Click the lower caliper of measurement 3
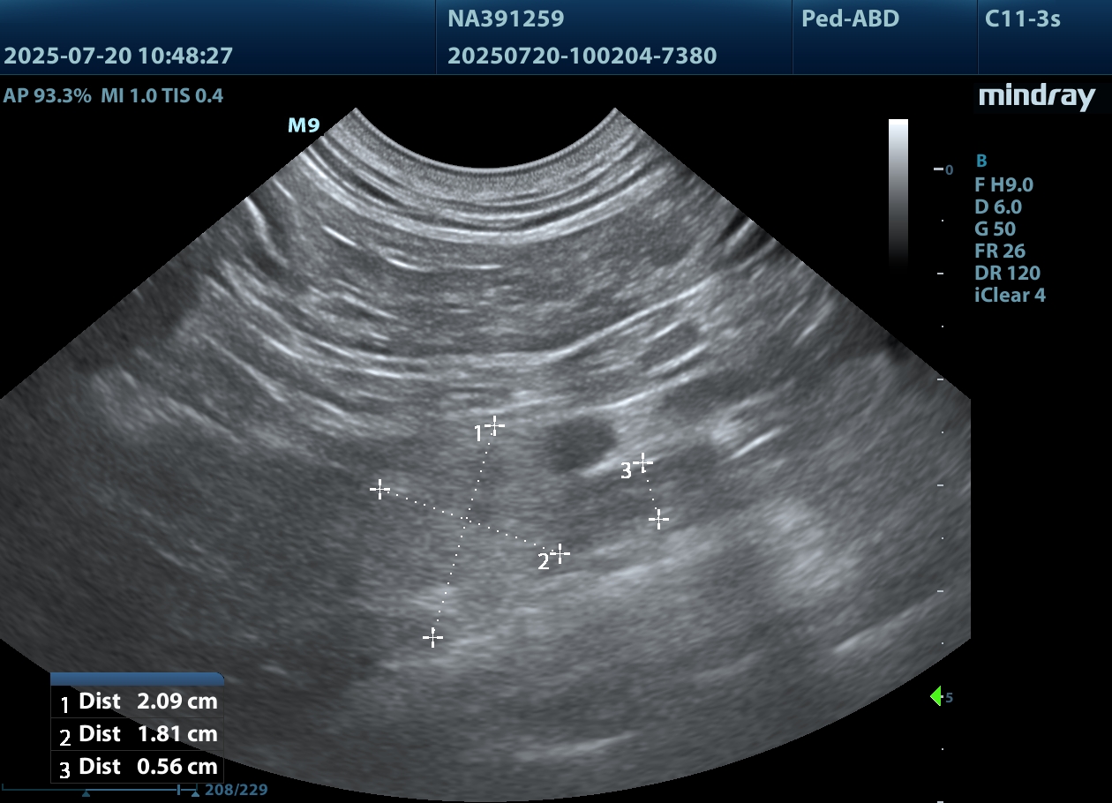Viewport: 1112px width, 803px height. (658, 519)
